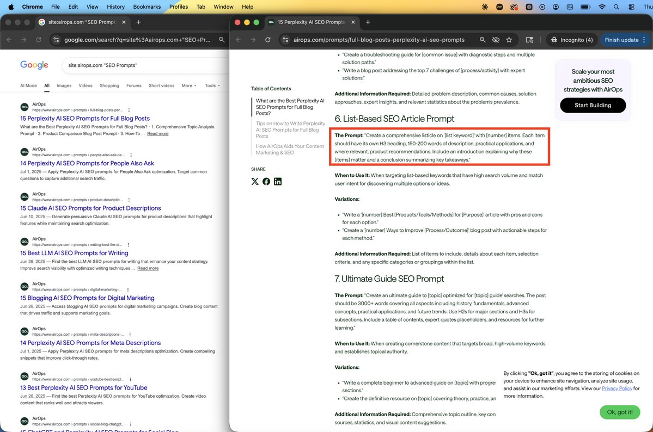The width and height of the screenshot is (653, 432).
Task: Click the Wi-Fi status icon
Action: [x=602, y=7]
